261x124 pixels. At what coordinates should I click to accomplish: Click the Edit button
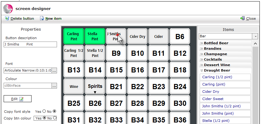click(18, 99)
